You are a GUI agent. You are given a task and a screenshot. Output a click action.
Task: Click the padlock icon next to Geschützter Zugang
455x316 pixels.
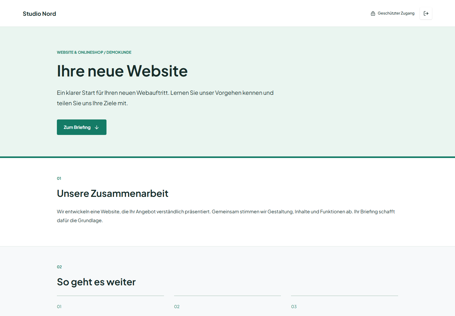(x=373, y=13)
